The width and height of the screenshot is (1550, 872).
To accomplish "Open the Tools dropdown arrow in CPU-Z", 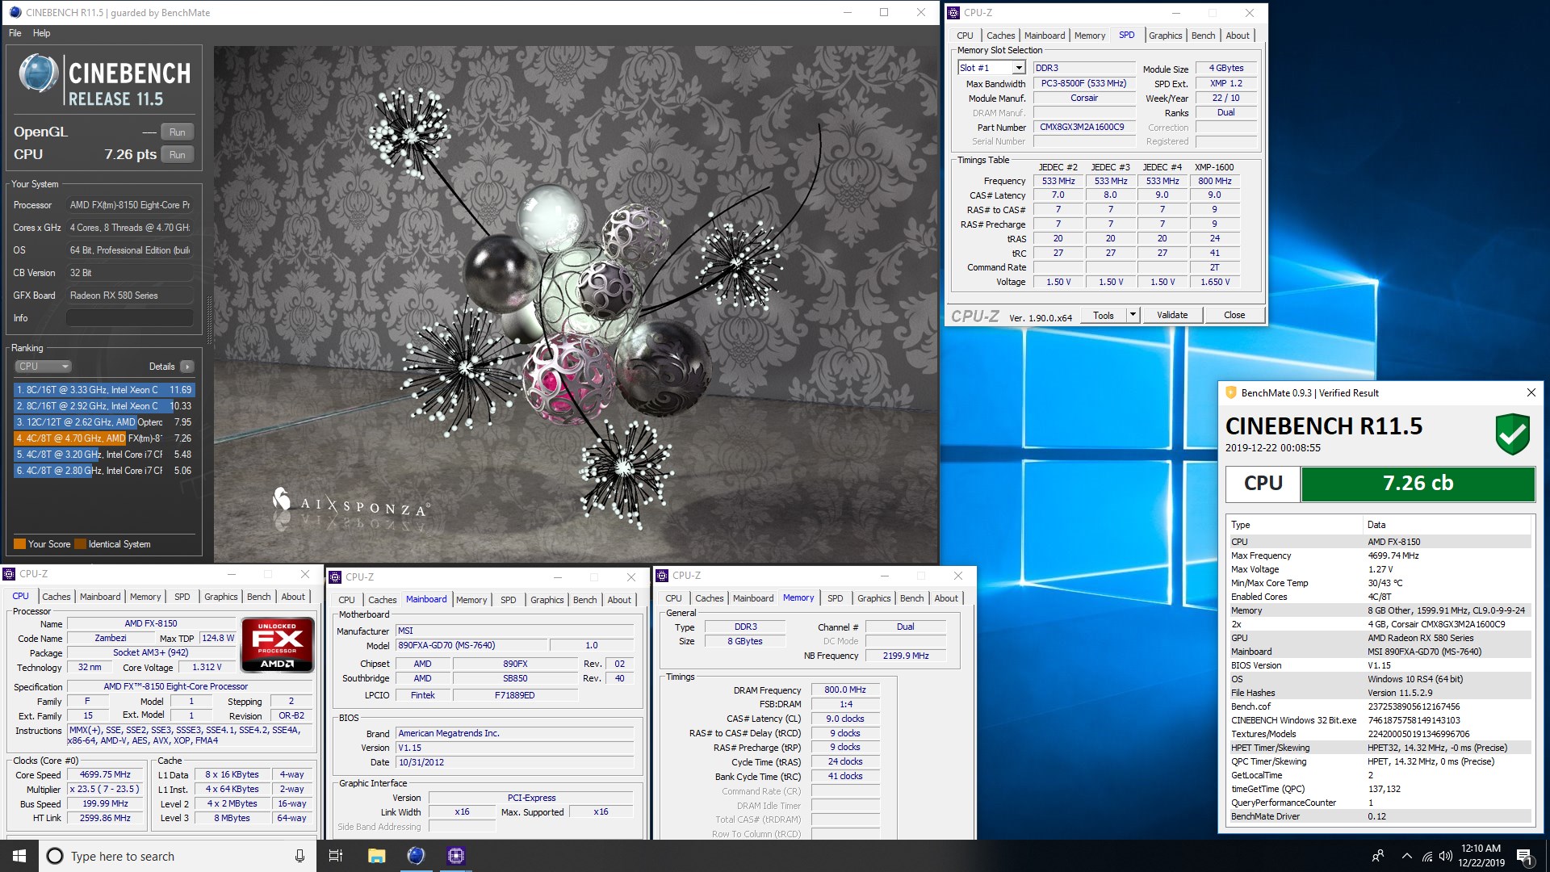I will (x=1133, y=315).
